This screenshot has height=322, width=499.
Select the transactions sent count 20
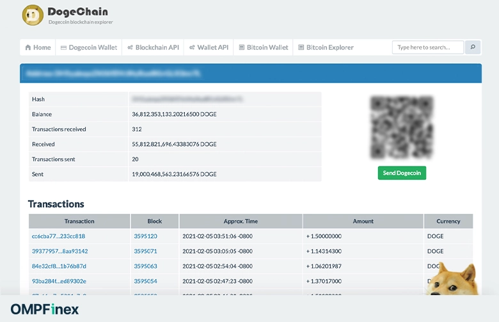click(135, 159)
